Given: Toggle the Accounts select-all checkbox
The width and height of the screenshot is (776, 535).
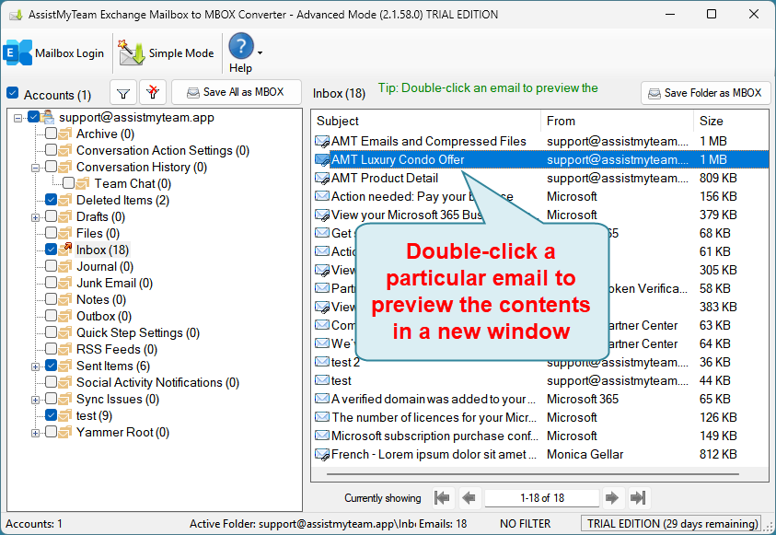Looking at the screenshot, I should [x=13, y=94].
